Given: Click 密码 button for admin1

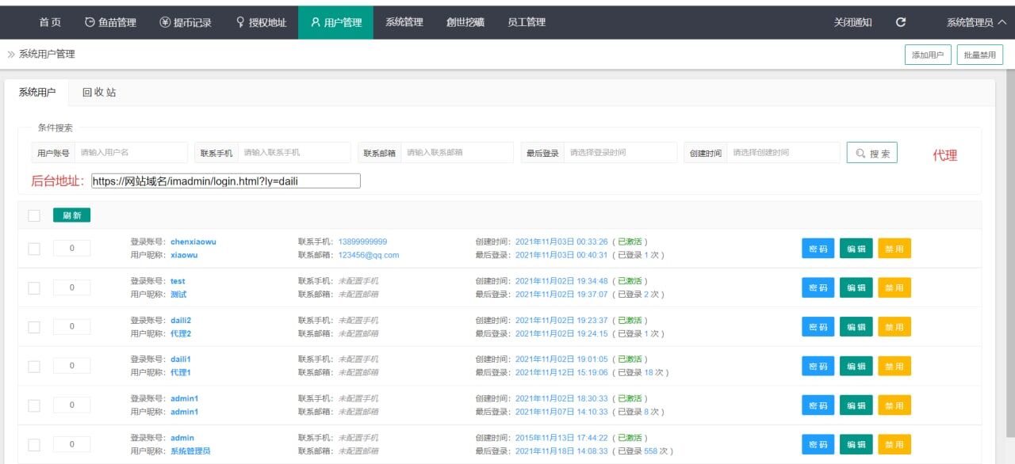Looking at the screenshot, I should pyautogui.click(x=818, y=405).
